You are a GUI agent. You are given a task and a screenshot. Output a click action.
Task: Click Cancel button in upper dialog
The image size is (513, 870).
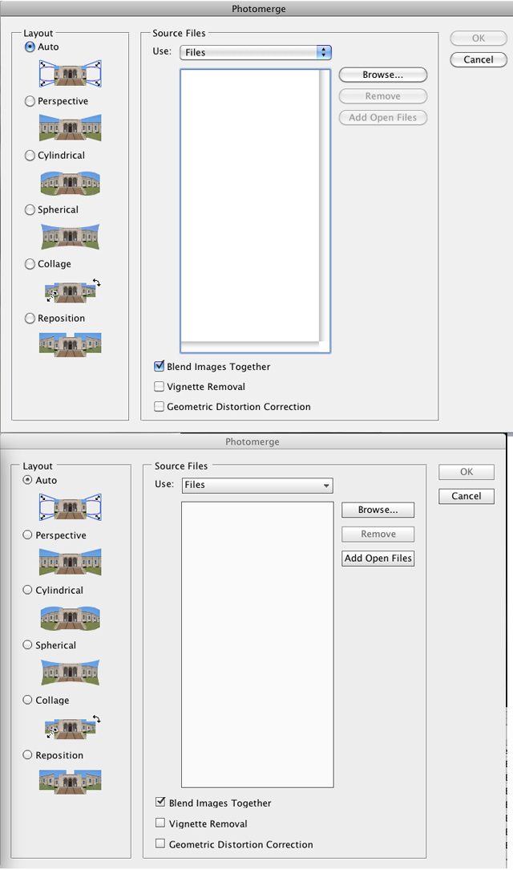[x=479, y=59]
